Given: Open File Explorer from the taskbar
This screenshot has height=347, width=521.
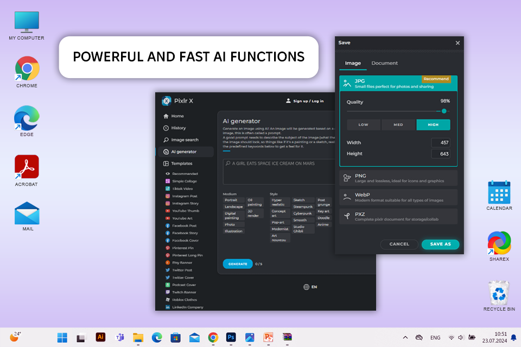Looking at the screenshot, I should click(138, 338).
